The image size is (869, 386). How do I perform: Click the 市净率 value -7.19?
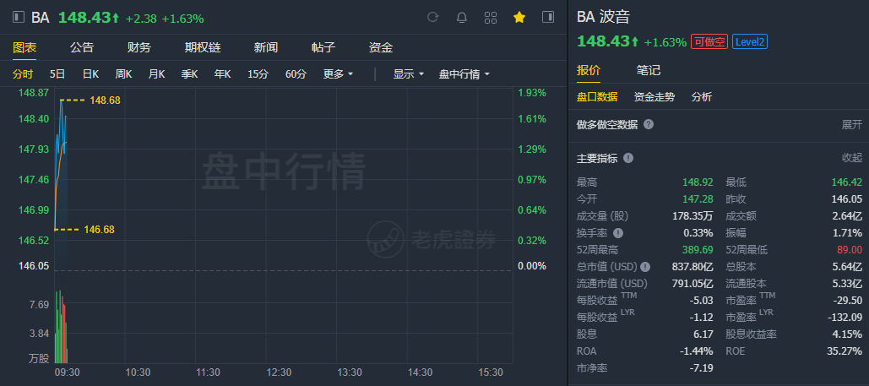702,367
